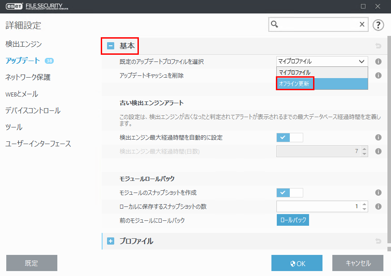Toggle 検出エンジン最大経過時間を自動的に設定 switch
391x276 pixels.
click(x=290, y=138)
